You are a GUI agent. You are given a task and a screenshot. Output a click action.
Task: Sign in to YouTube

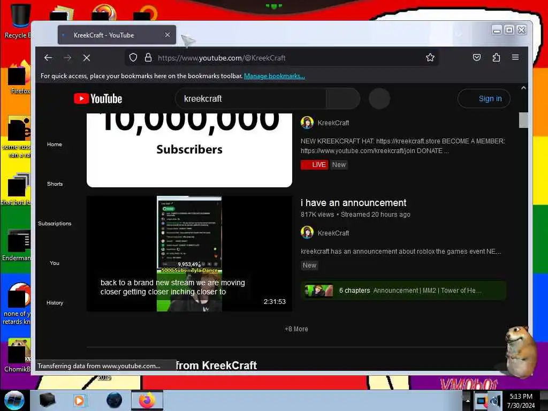click(484, 98)
